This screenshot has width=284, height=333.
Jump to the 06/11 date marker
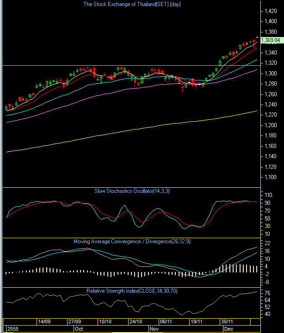pyautogui.click(x=166, y=321)
